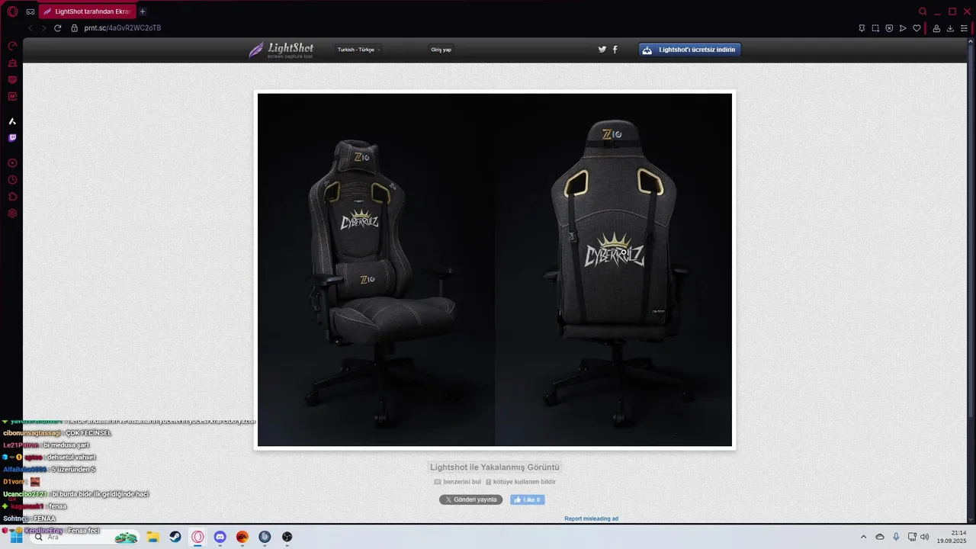Click the LightShot logo

tap(281, 50)
